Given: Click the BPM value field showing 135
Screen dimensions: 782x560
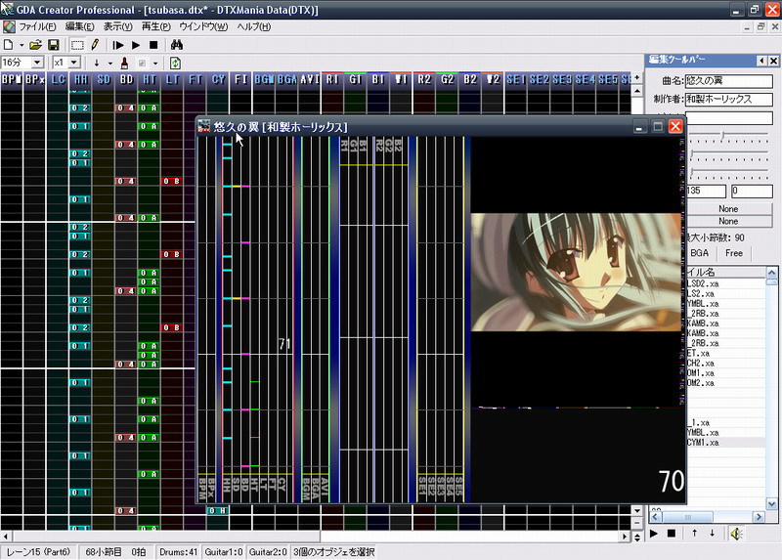Looking at the screenshot, I should pyautogui.click(x=706, y=191).
